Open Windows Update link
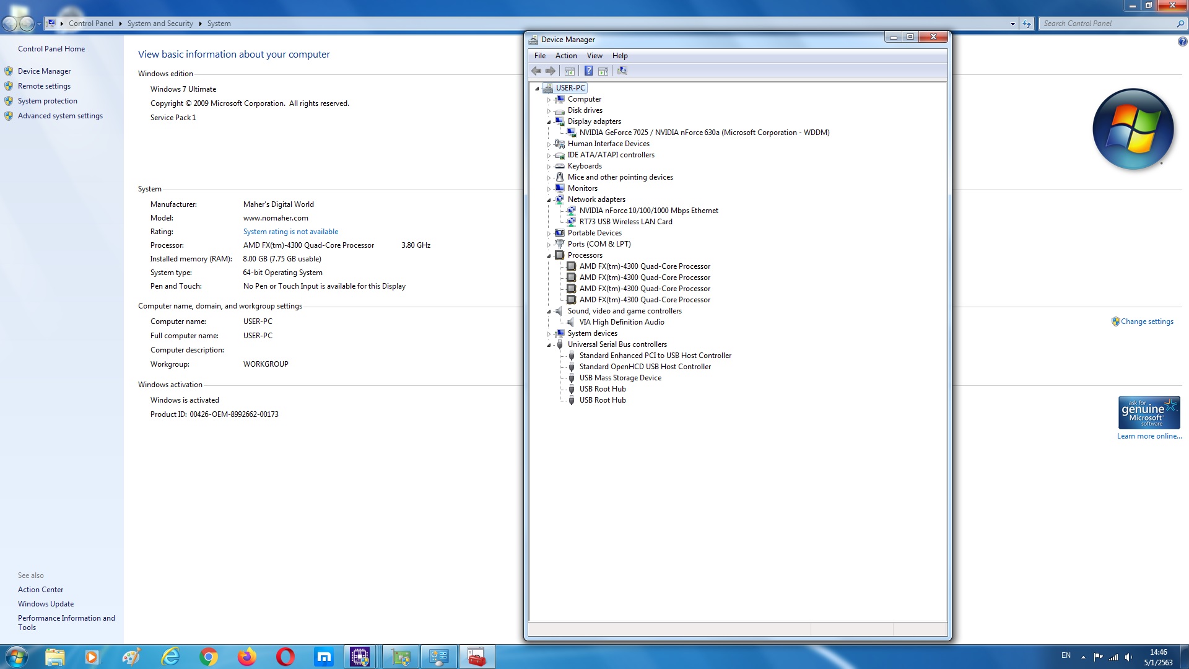 [x=46, y=604]
